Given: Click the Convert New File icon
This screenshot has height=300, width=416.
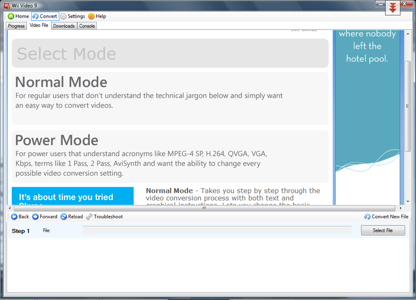Looking at the screenshot, I should (367, 217).
